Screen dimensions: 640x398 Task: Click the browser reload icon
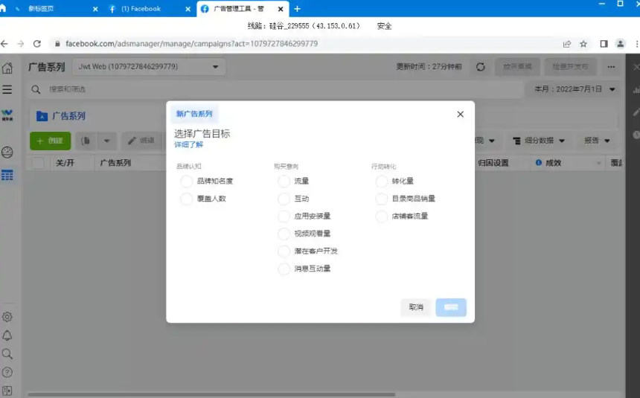(37, 44)
